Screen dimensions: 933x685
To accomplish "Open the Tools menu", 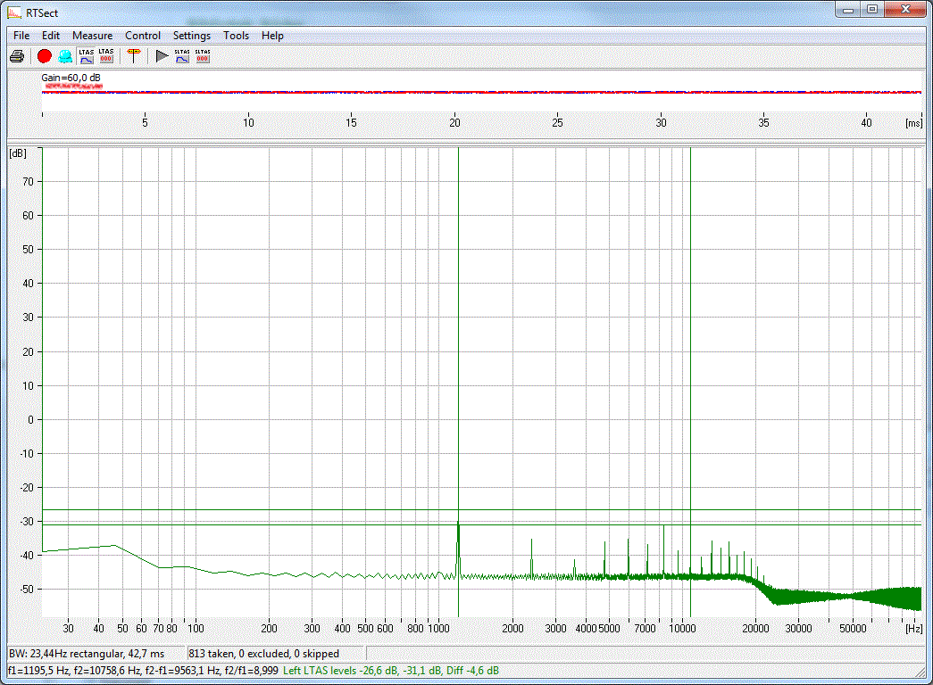I will 237,36.
